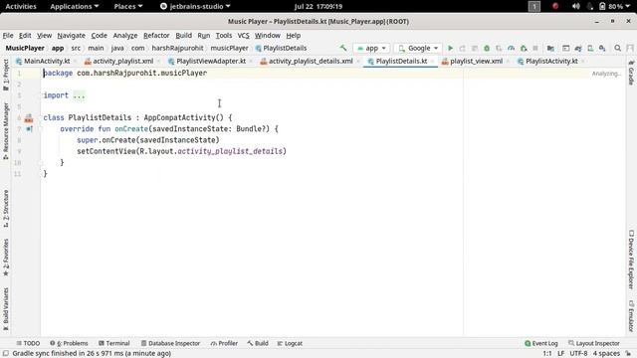
Task: Open the Build Variants side tab
Action: click(6, 309)
